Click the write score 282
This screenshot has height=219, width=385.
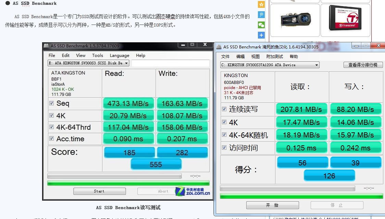(x=182, y=152)
